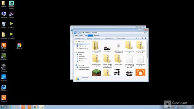
Task: Open Активаторы folder on desktop
Action: tap(4, 36)
